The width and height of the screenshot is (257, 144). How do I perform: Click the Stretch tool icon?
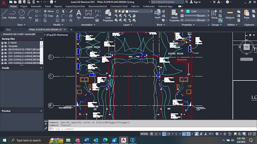click(45, 20)
